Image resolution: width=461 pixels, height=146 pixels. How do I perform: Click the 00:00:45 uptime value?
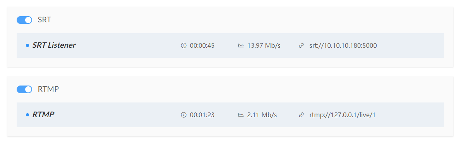202,45
